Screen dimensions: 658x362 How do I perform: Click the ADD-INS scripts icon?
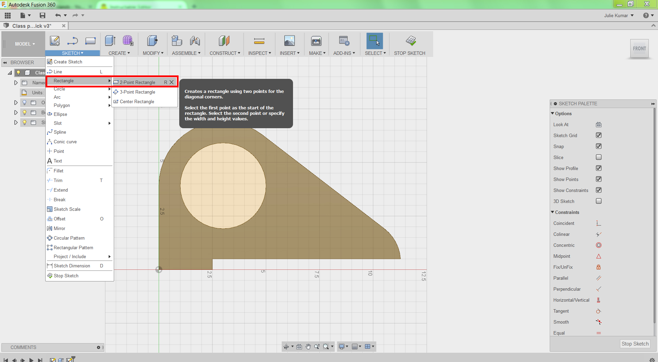pos(344,41)
